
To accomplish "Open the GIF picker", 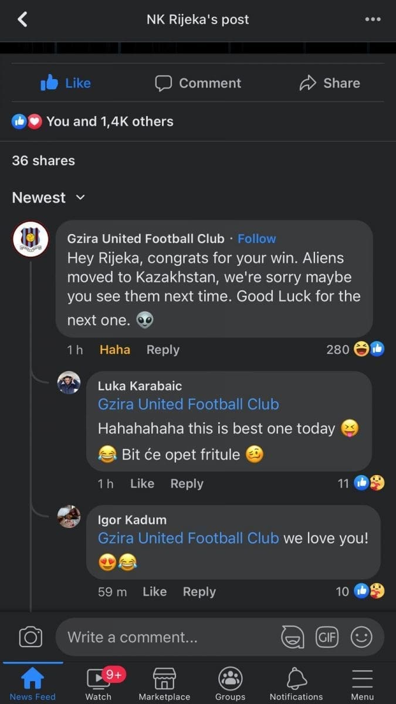I will tap(327, 637).
